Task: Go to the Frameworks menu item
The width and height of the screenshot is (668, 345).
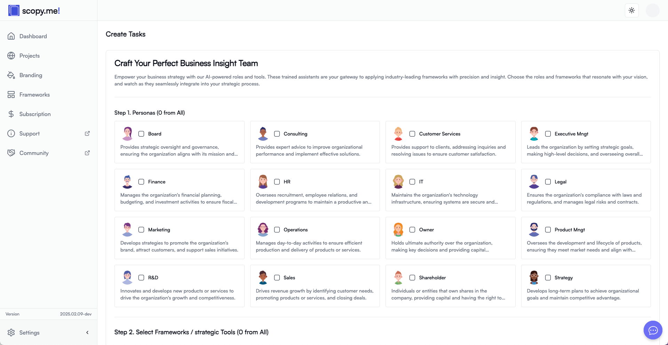Action: pyautogui.click(x=34, y=95)
